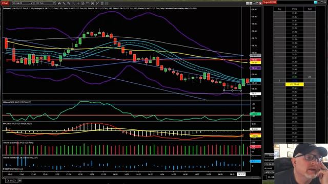Select the drawing tools pencil icon
Screen dimensions: 328x184
click(64, 4)
